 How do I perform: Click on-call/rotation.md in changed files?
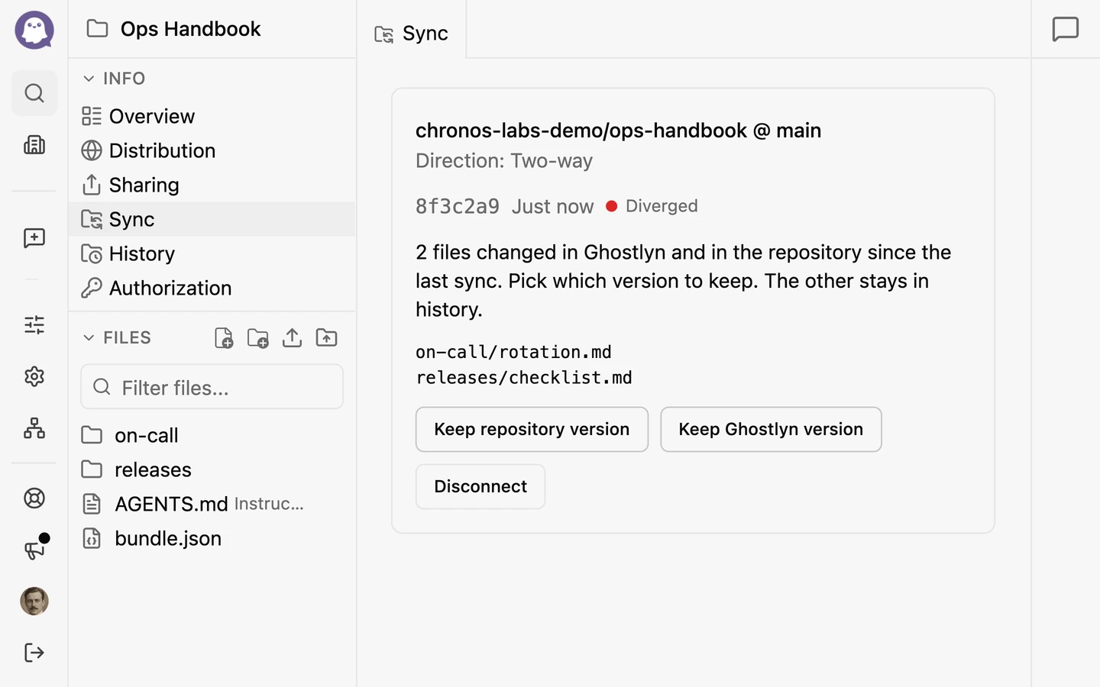[513, 352]
